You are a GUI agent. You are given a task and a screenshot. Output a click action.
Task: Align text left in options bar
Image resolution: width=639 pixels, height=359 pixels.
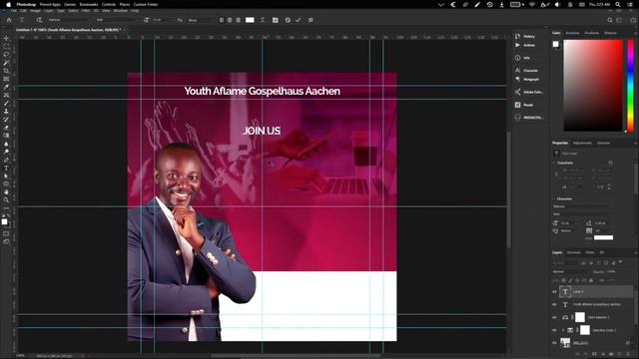222,20
